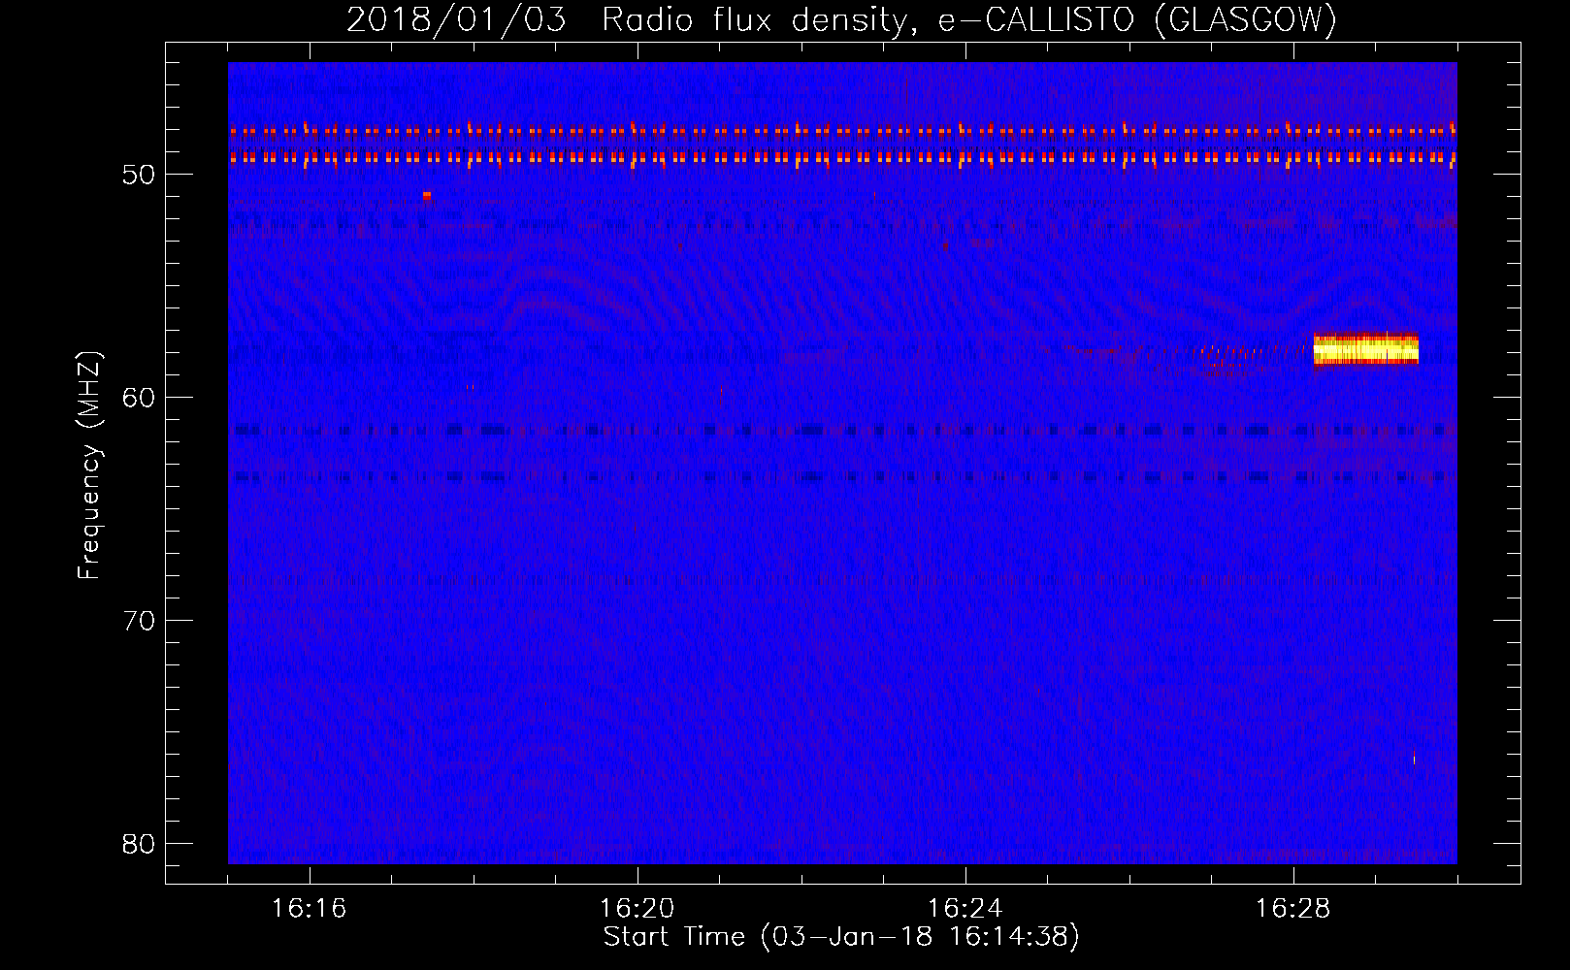The image size is (1570, 970).
Task: Click the small red spot near 51 MHz
Action: (427, 195)
